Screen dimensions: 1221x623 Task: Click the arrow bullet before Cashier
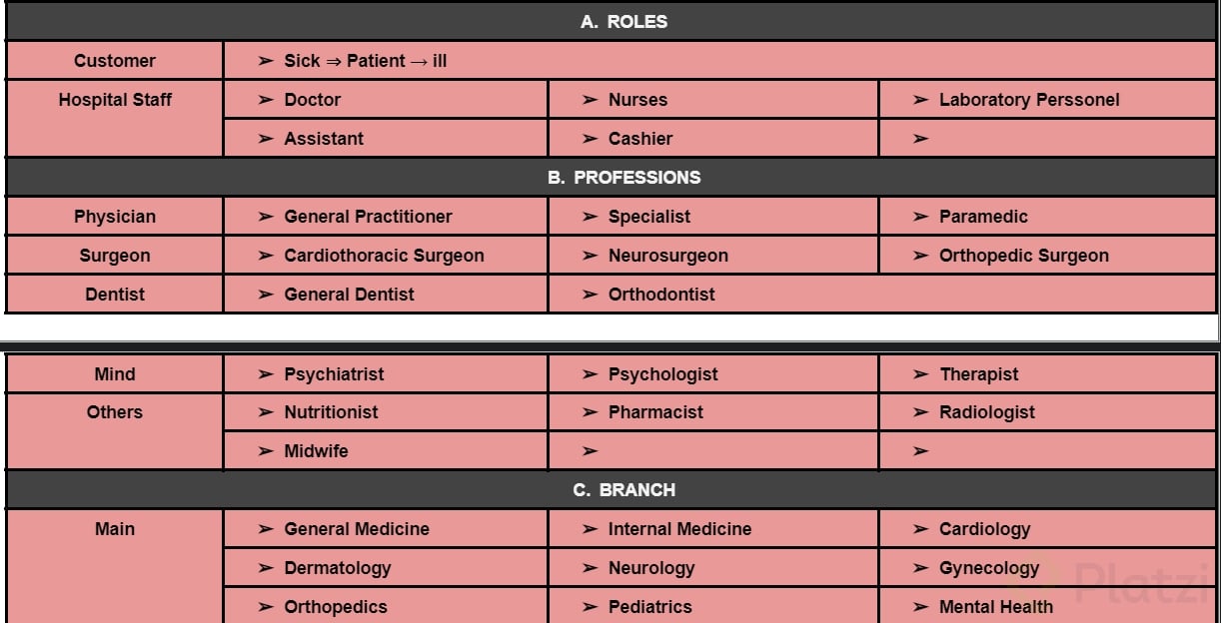click(x=590, y=139)
